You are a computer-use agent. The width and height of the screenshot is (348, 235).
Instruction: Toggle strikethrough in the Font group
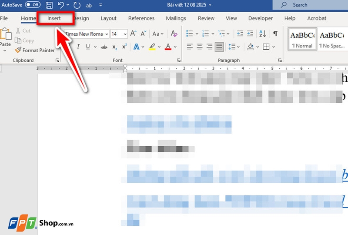[104, 47]
